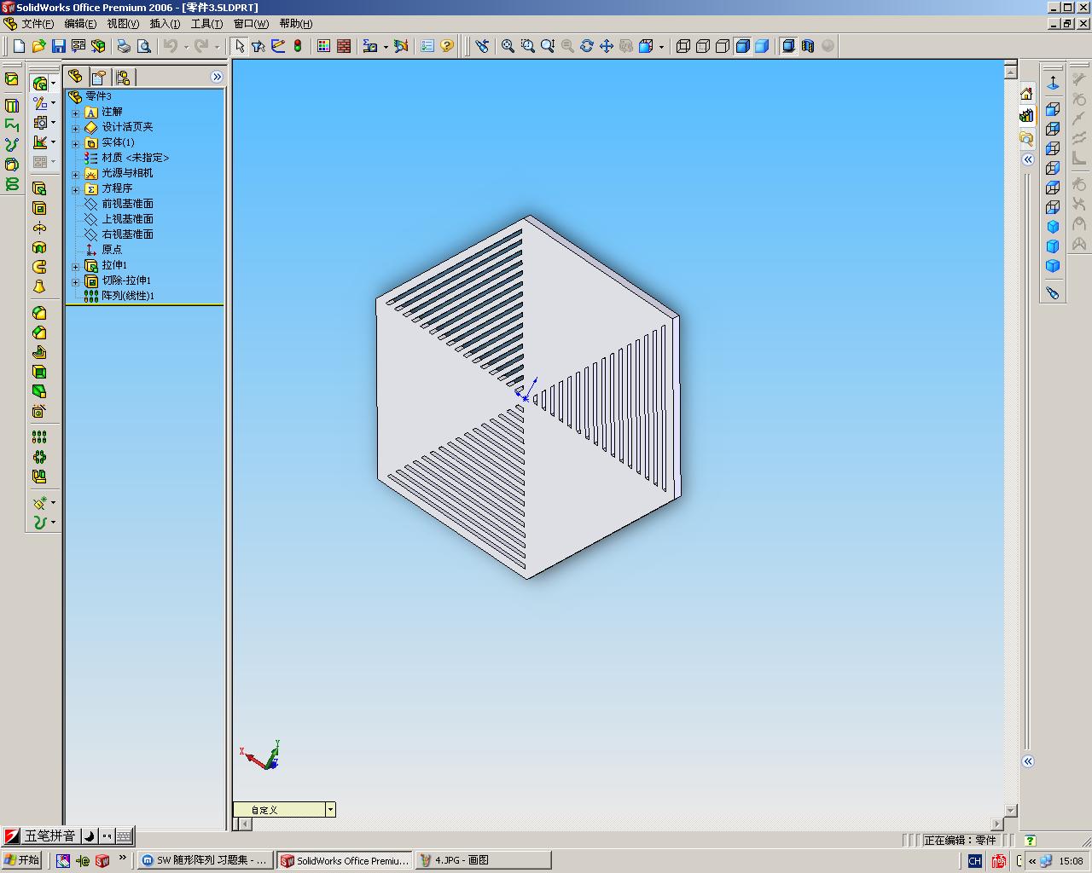Open the Design Library task pane tab

pyautogui.click(x=1026, y=115)
